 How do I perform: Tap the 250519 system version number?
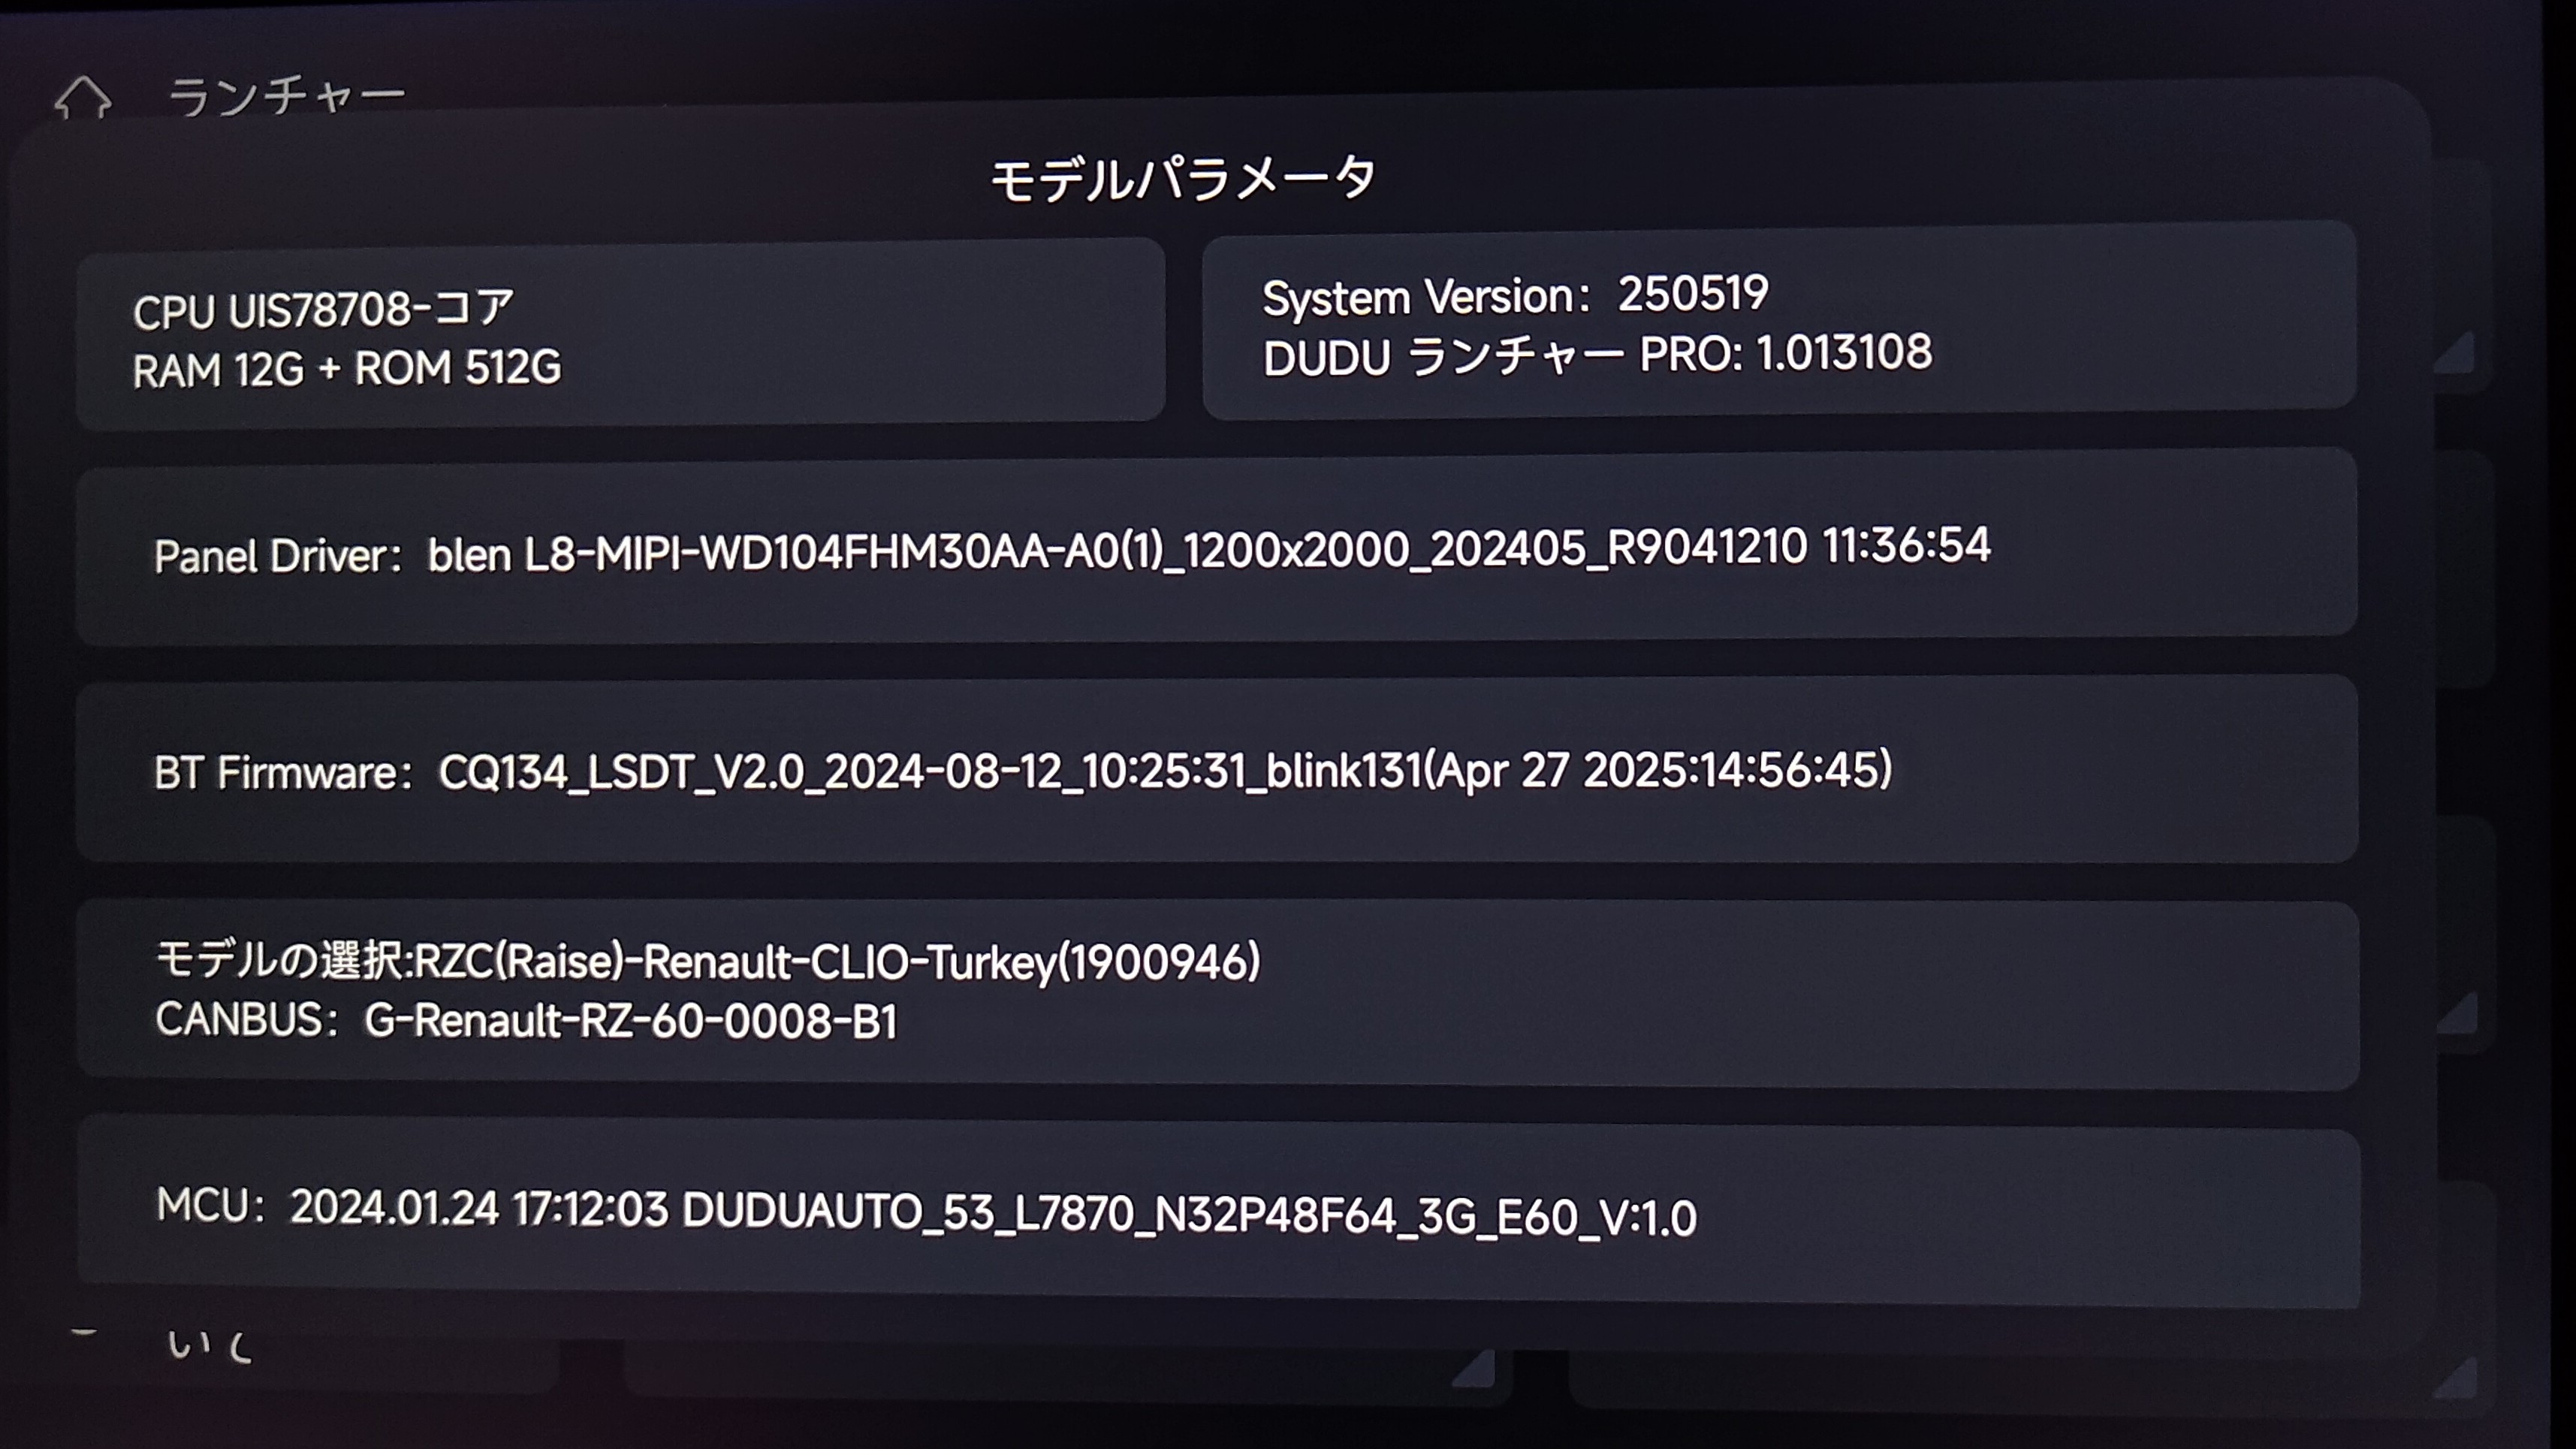[1693, 294]
